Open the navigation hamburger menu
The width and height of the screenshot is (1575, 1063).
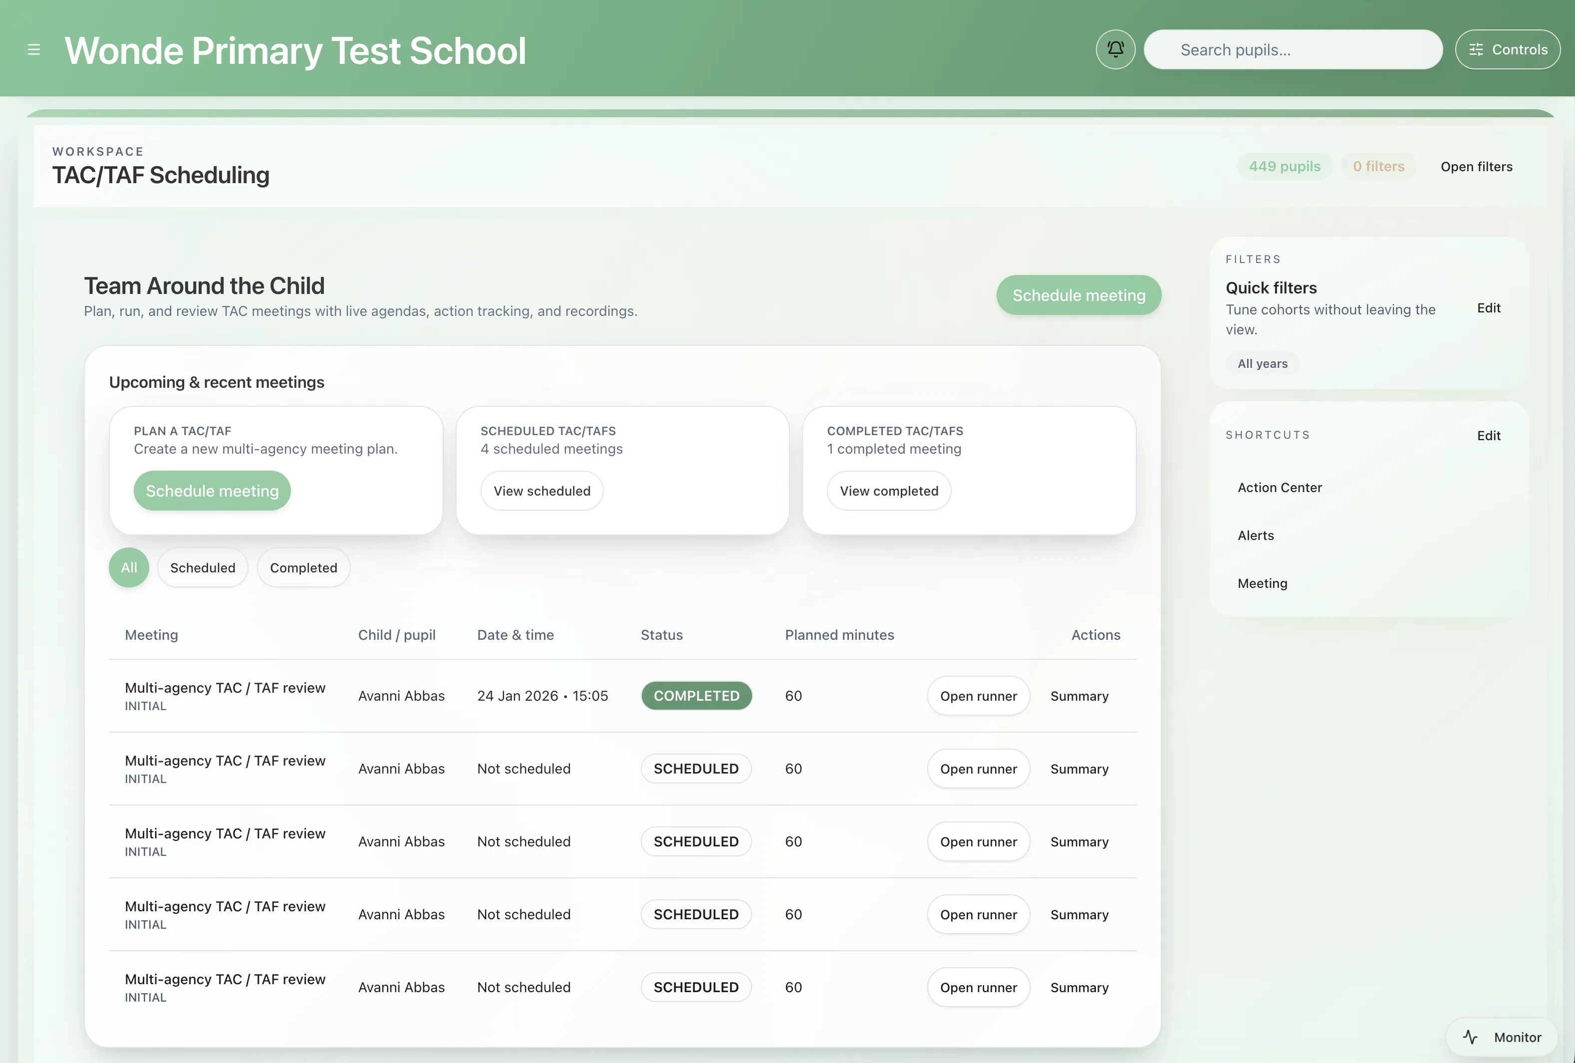point(34,49)
